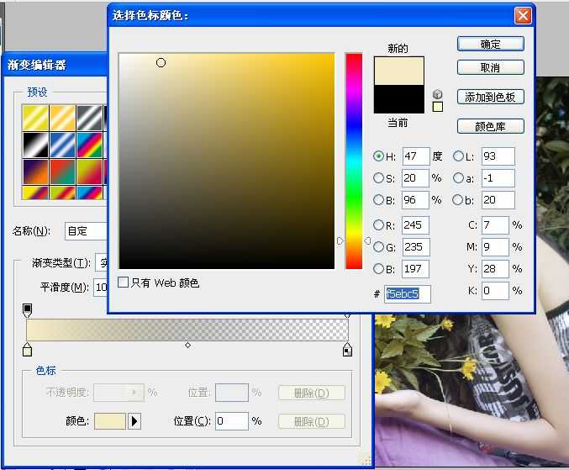569x470 pixels.
Task: Close the color picker dialog
Action: click(x=523, y=16)
